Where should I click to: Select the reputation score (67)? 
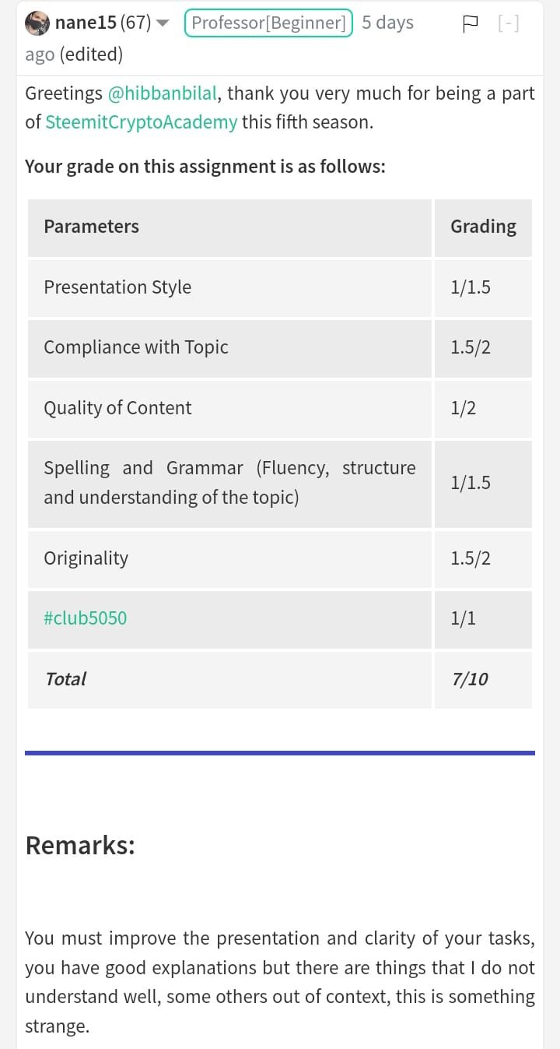[x=136, y=23]
